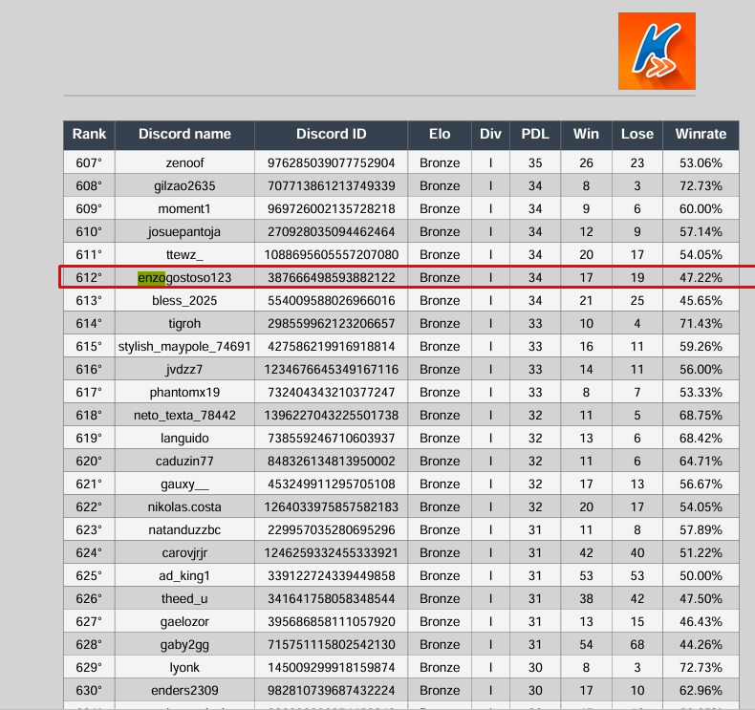Image resolution: width=755 pixels, height=710 pixels.
Task: Click the name nikolas.costa
Action: [184, 506]
